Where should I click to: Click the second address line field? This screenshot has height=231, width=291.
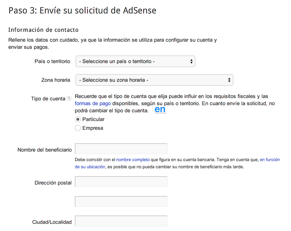pyautogui.click(x=121, y=202)
